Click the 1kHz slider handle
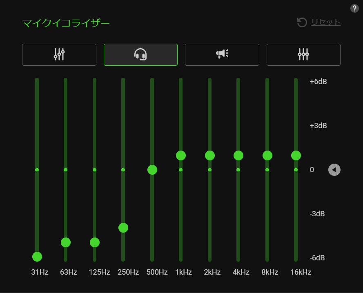 (x=181, y=155)
